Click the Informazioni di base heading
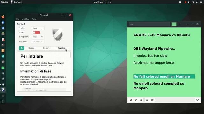204x114 pixels. [36, 71]
